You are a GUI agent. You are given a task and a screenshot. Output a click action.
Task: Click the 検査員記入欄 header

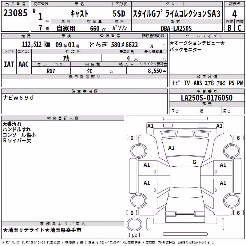tap(63, 118)
